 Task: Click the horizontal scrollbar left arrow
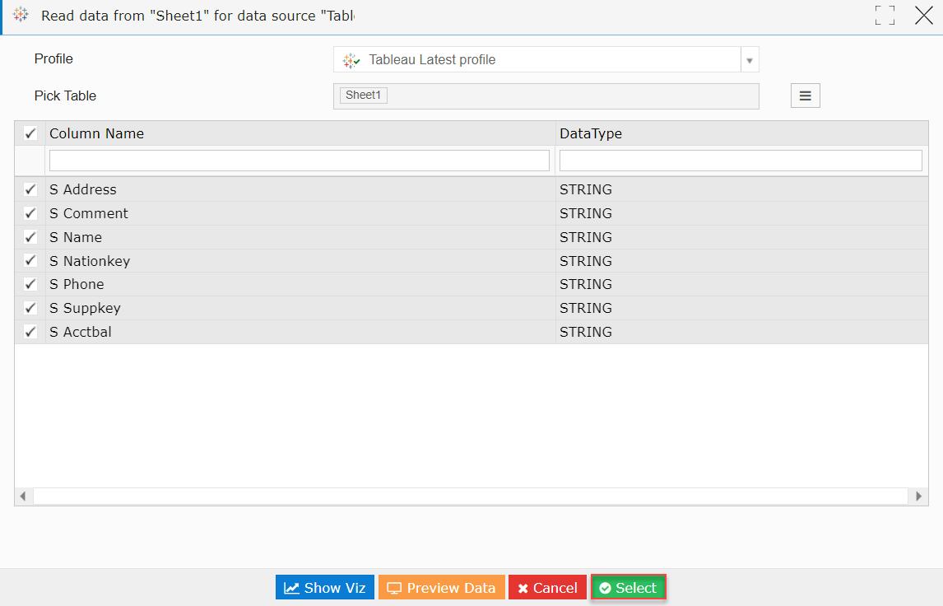[x=23, y=496]
